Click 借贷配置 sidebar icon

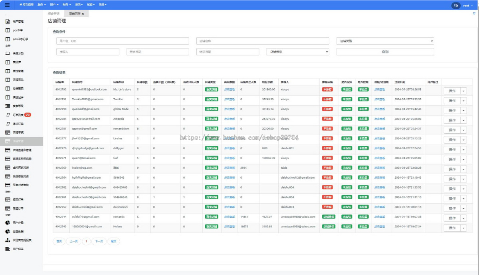pyautogui.click(x=8, y=88)
